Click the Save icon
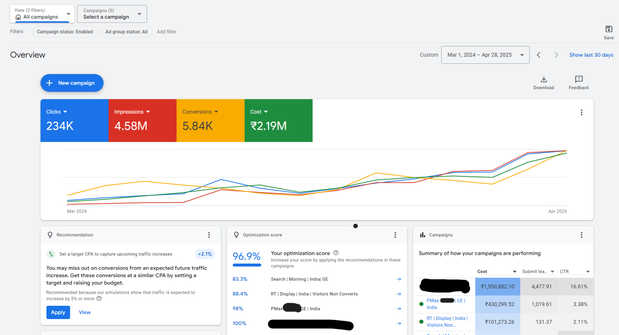619x335 pixels. [608, 29]
